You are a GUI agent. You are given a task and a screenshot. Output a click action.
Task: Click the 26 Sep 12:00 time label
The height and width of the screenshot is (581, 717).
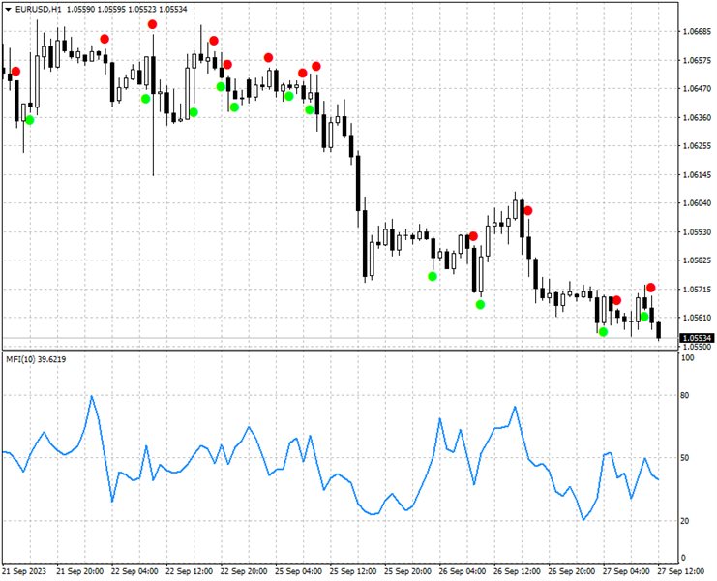click(x=517, y=572)
